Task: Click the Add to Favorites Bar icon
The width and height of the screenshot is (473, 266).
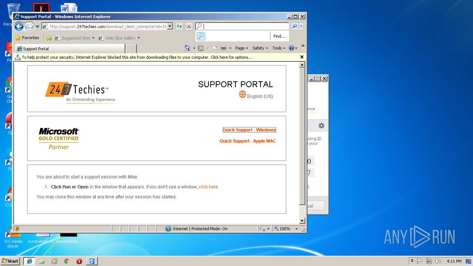Action: (49, 38)
